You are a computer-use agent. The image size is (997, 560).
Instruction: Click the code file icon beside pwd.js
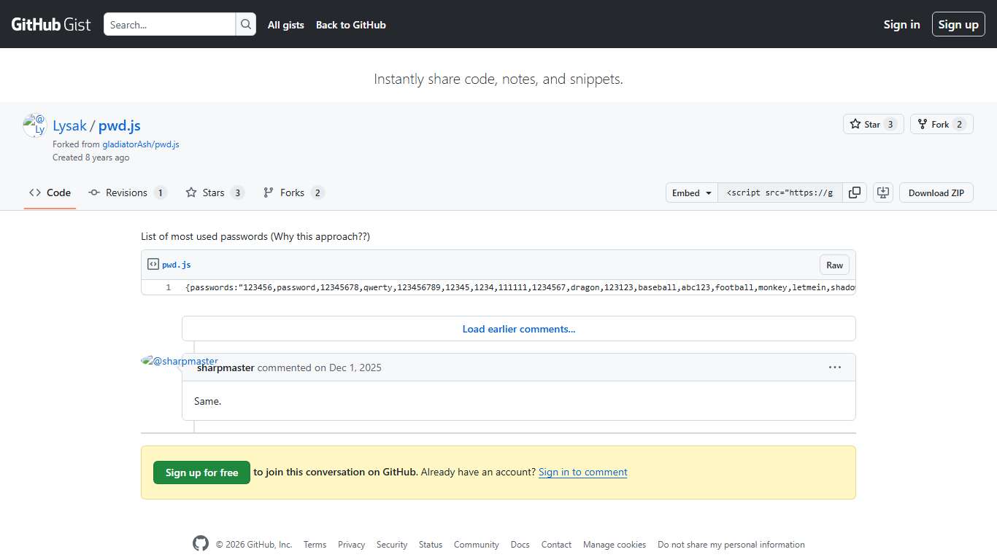pos(153,264)
